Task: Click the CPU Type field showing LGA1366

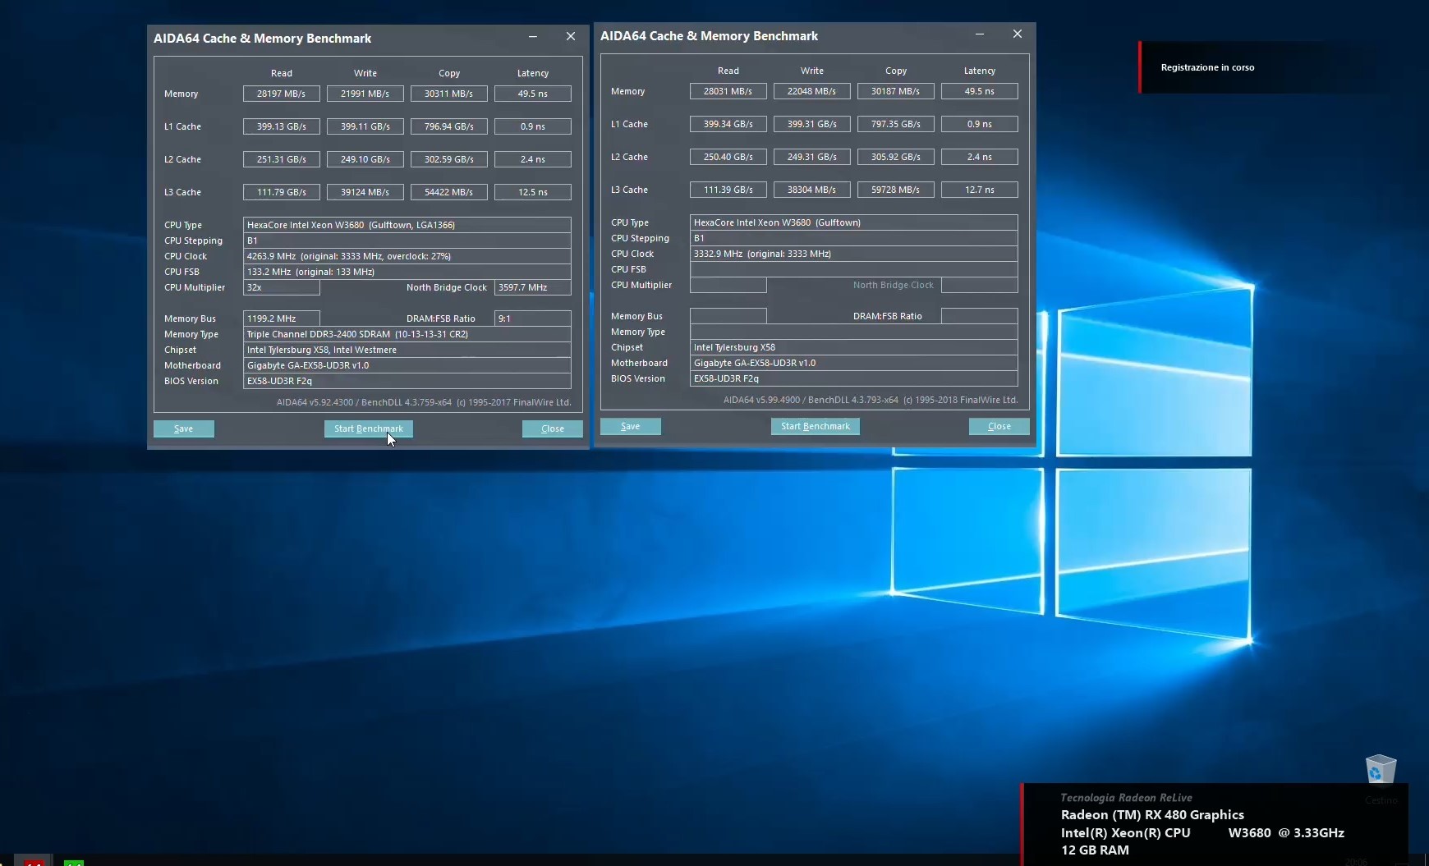Action: (x=407, y=225)
